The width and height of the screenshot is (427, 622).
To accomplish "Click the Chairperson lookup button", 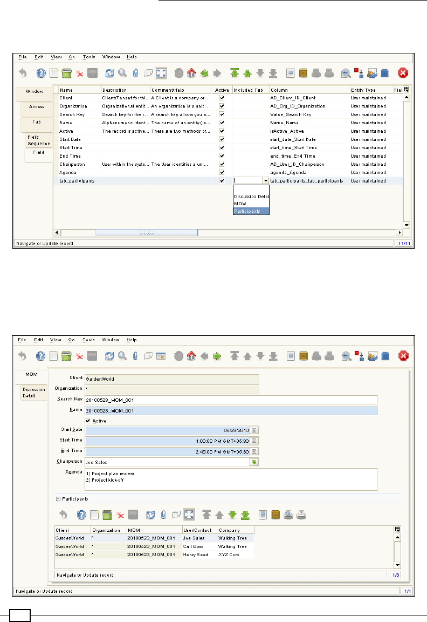I will click(254, 462).
